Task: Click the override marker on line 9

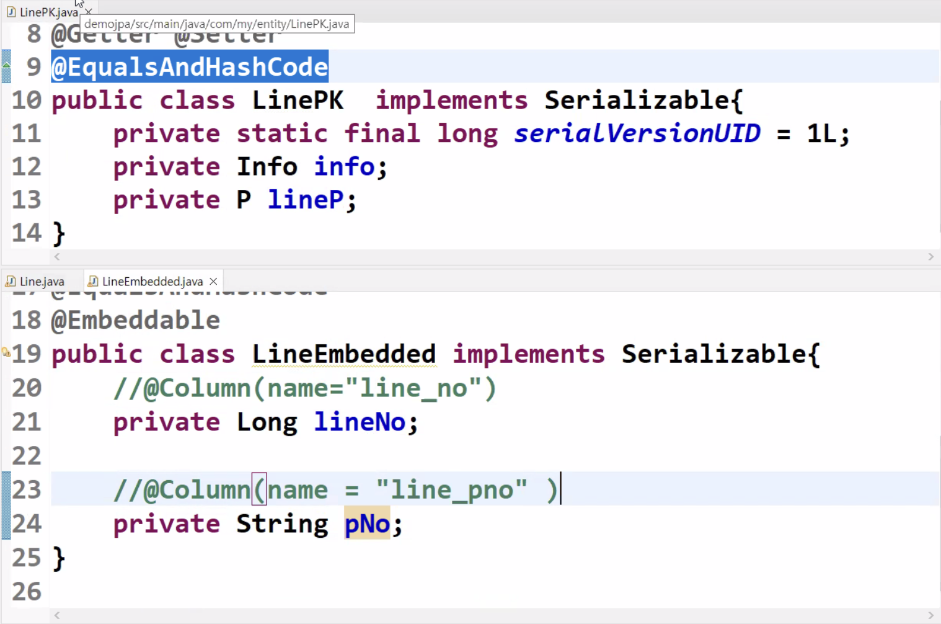Action: 6,66
